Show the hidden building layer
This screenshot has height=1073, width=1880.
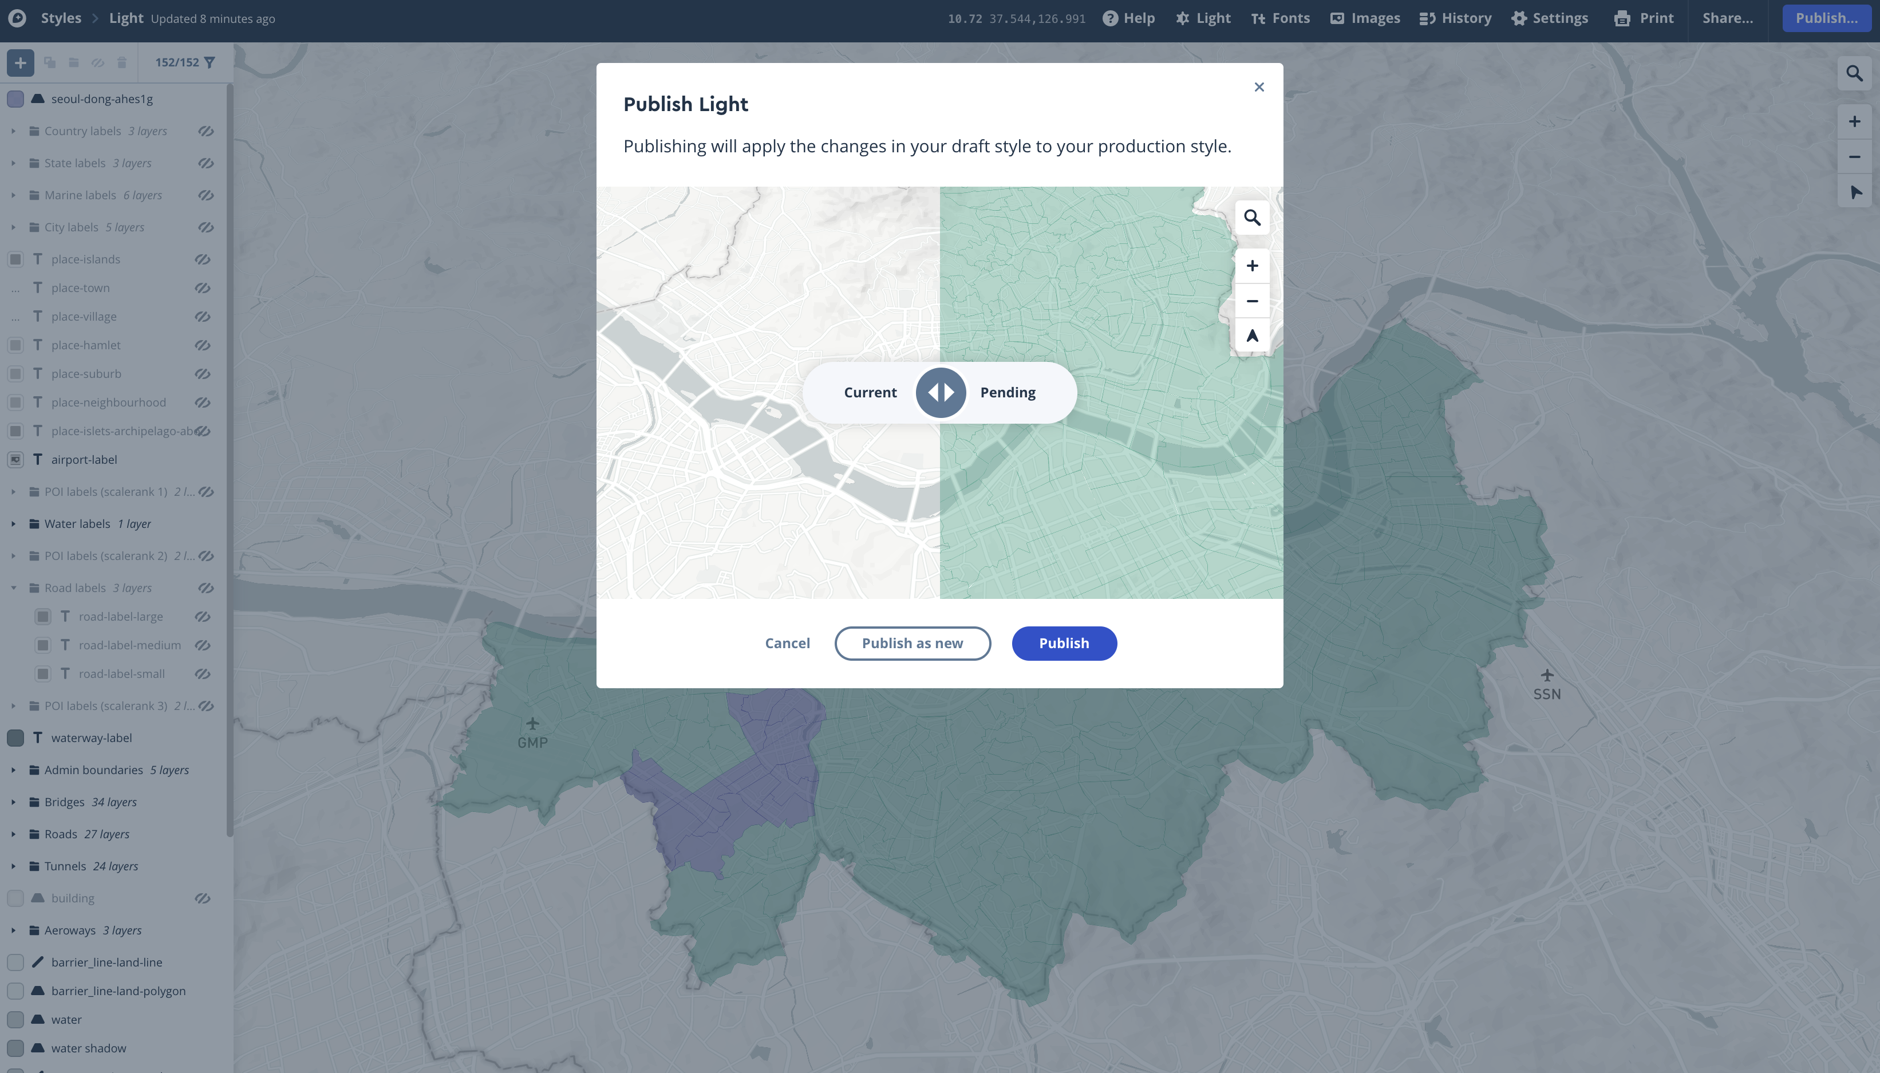(203, 898)
